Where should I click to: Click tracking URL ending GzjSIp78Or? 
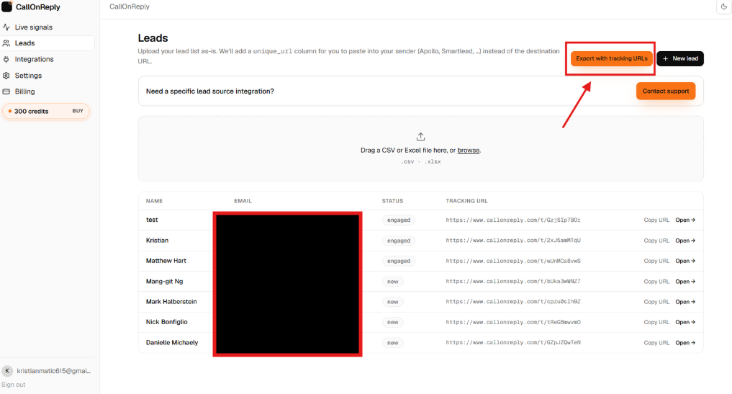pyautogui.click(x=513, y=220)
